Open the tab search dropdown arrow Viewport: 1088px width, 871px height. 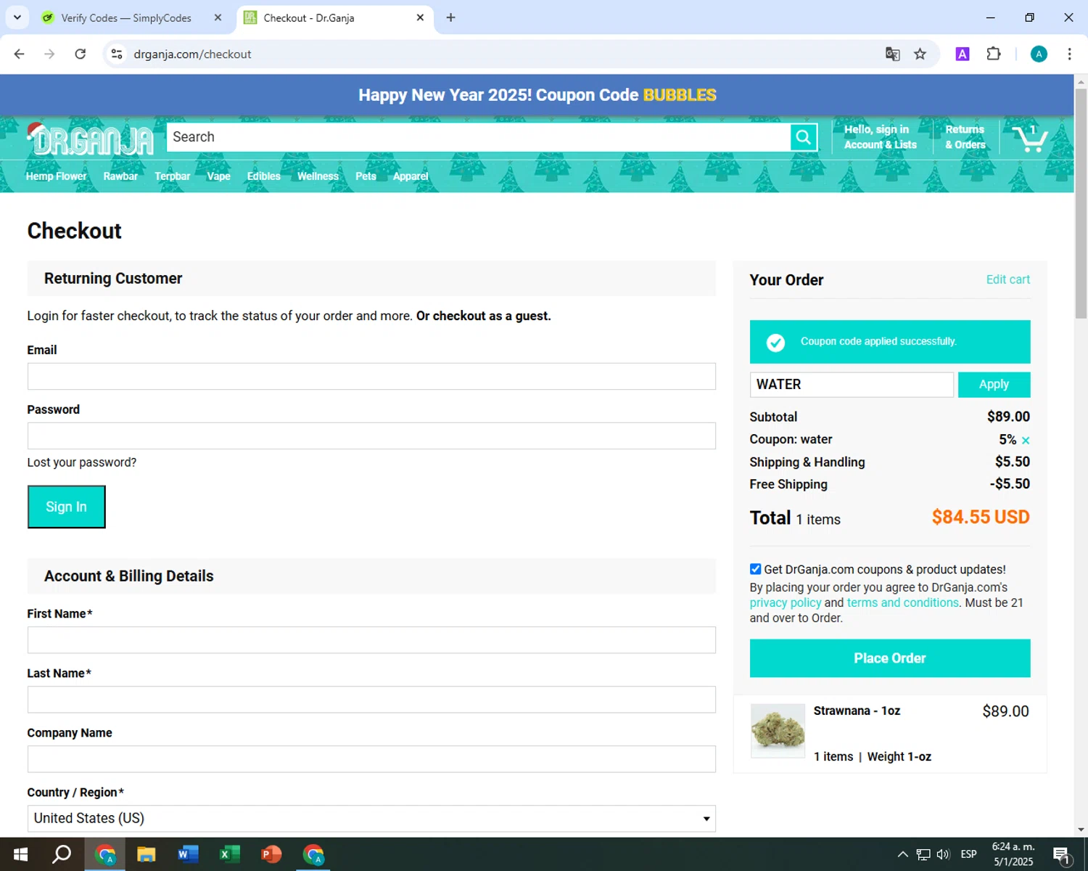(x=17, y=17)
